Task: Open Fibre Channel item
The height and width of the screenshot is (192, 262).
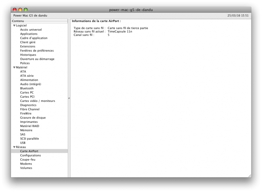Action: click(30, 109)
